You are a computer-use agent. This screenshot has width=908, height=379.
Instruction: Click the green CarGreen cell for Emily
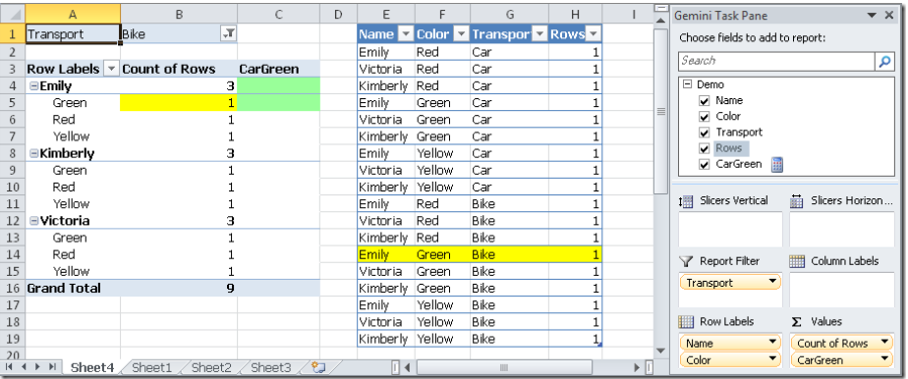coord(278,86)
